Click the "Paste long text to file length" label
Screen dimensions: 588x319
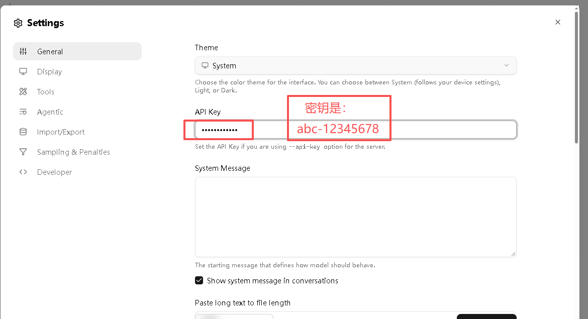coord(243,303)
